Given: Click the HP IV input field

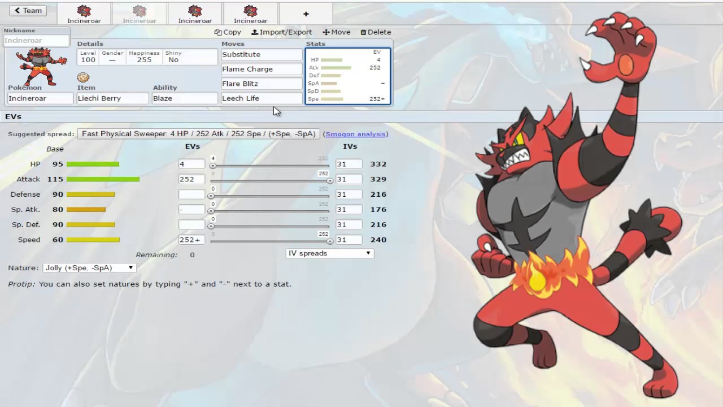Looking at the screenshot, I should pyautogui.click(x=349, y=164).
